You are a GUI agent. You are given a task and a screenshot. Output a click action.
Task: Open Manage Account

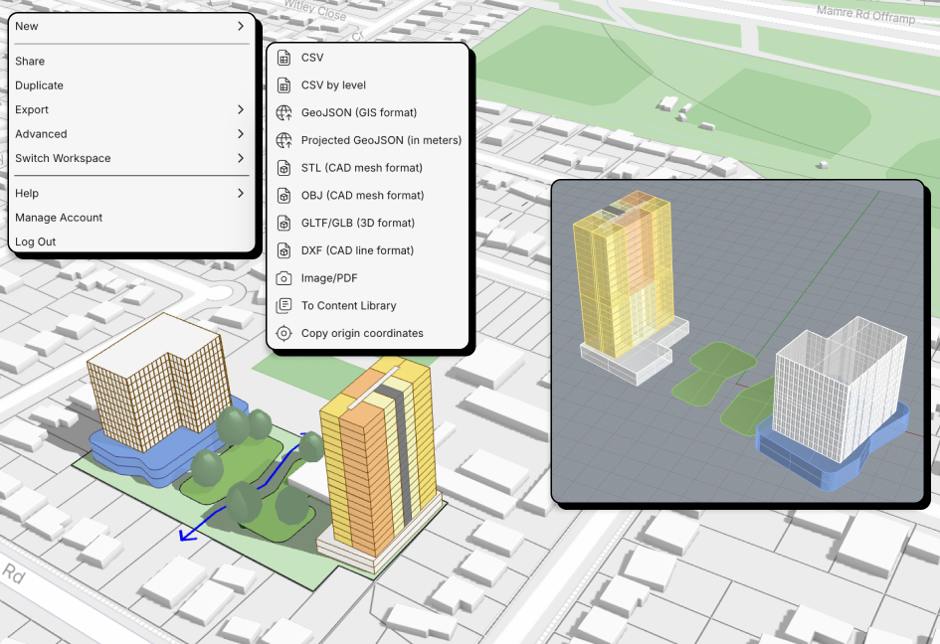click(x=59, y=218)
